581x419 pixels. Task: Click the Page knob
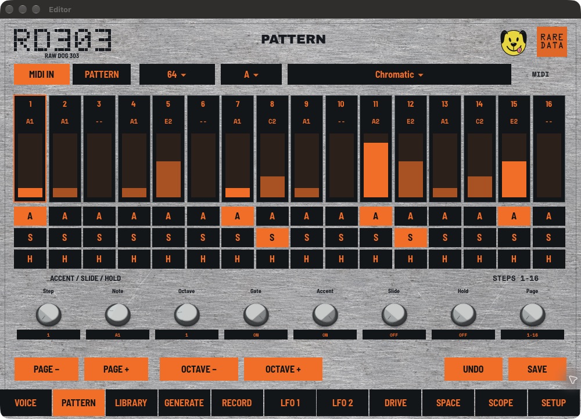(532, 315)
